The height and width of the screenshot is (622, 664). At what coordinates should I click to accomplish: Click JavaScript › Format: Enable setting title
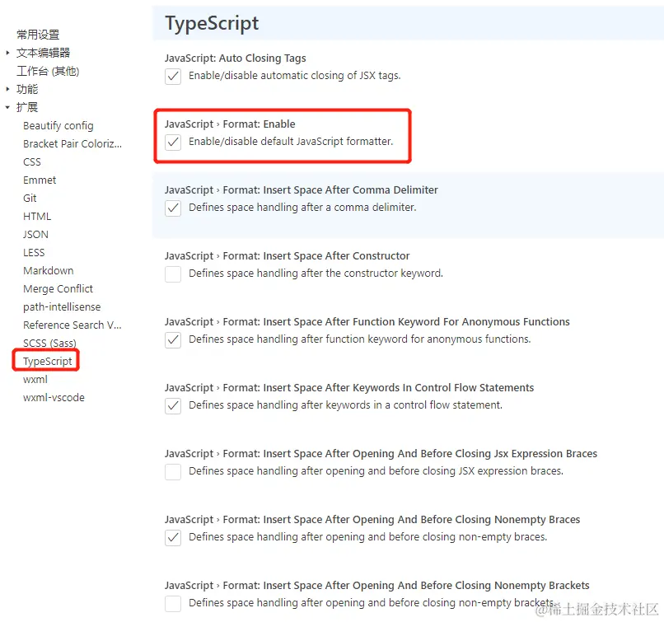(x=230, y=124)
